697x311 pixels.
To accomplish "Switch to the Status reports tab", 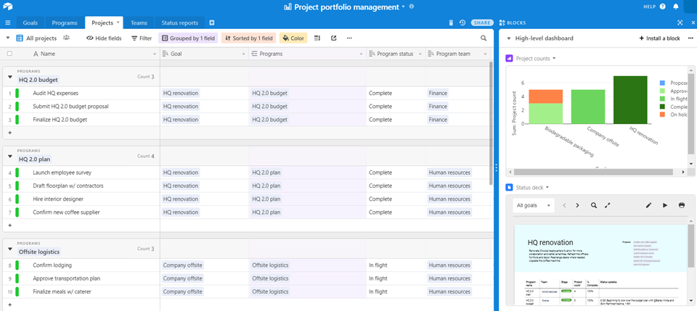I will 179,22.
